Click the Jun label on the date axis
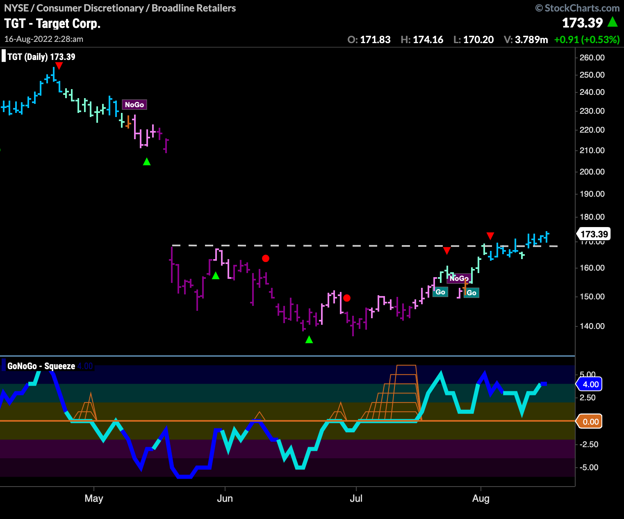Viewport: 624px width, 519px height. pos(225,498)
